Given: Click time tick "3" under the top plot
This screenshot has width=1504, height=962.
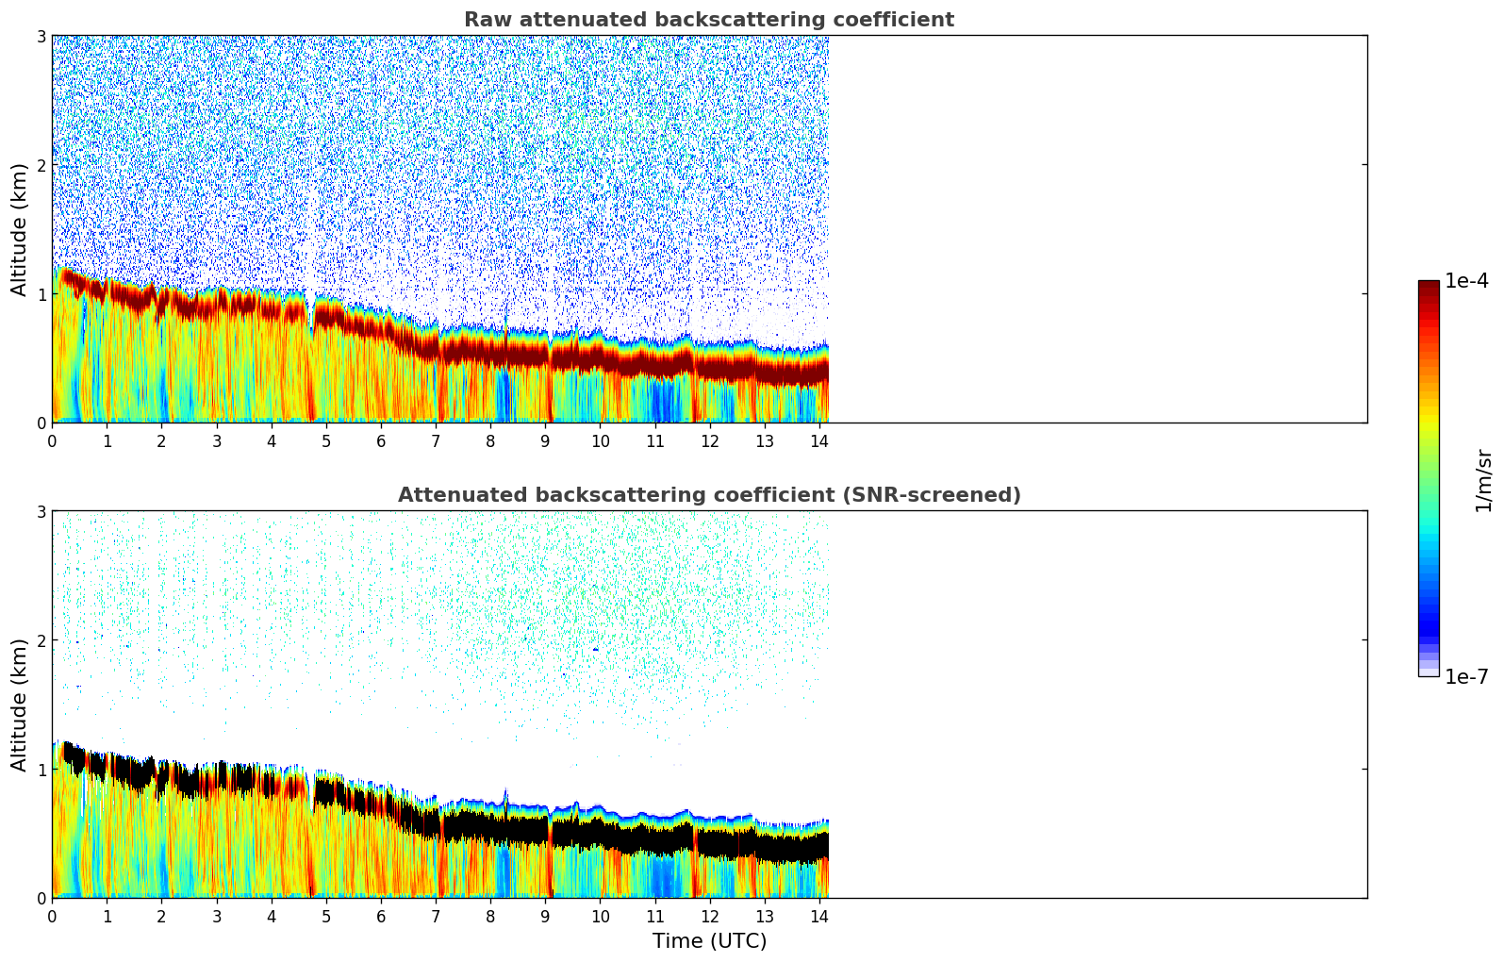Looking at the screenshot, I should tap(217, 440).
